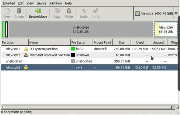Select the /dev/sda (465.76 GiB) device combo box
Viewport: 180px width, 115px height.
click(x=156, y=13)
